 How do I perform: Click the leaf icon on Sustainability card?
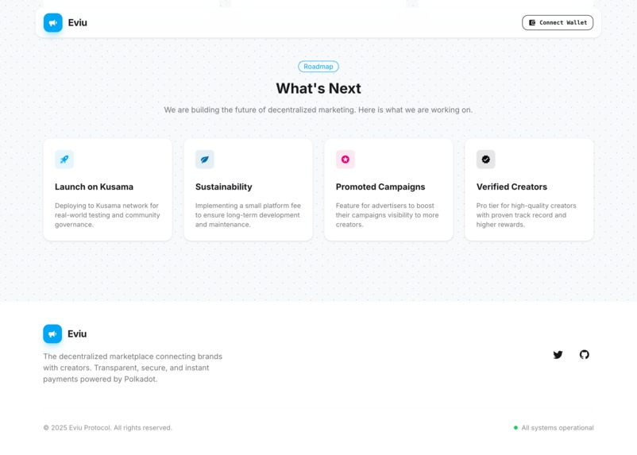[205, 160]
